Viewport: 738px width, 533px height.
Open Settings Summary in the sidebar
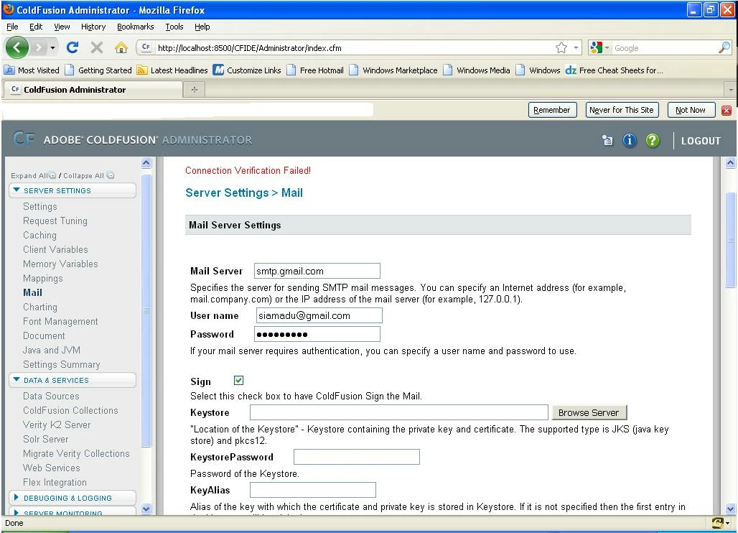pos(61,364)
